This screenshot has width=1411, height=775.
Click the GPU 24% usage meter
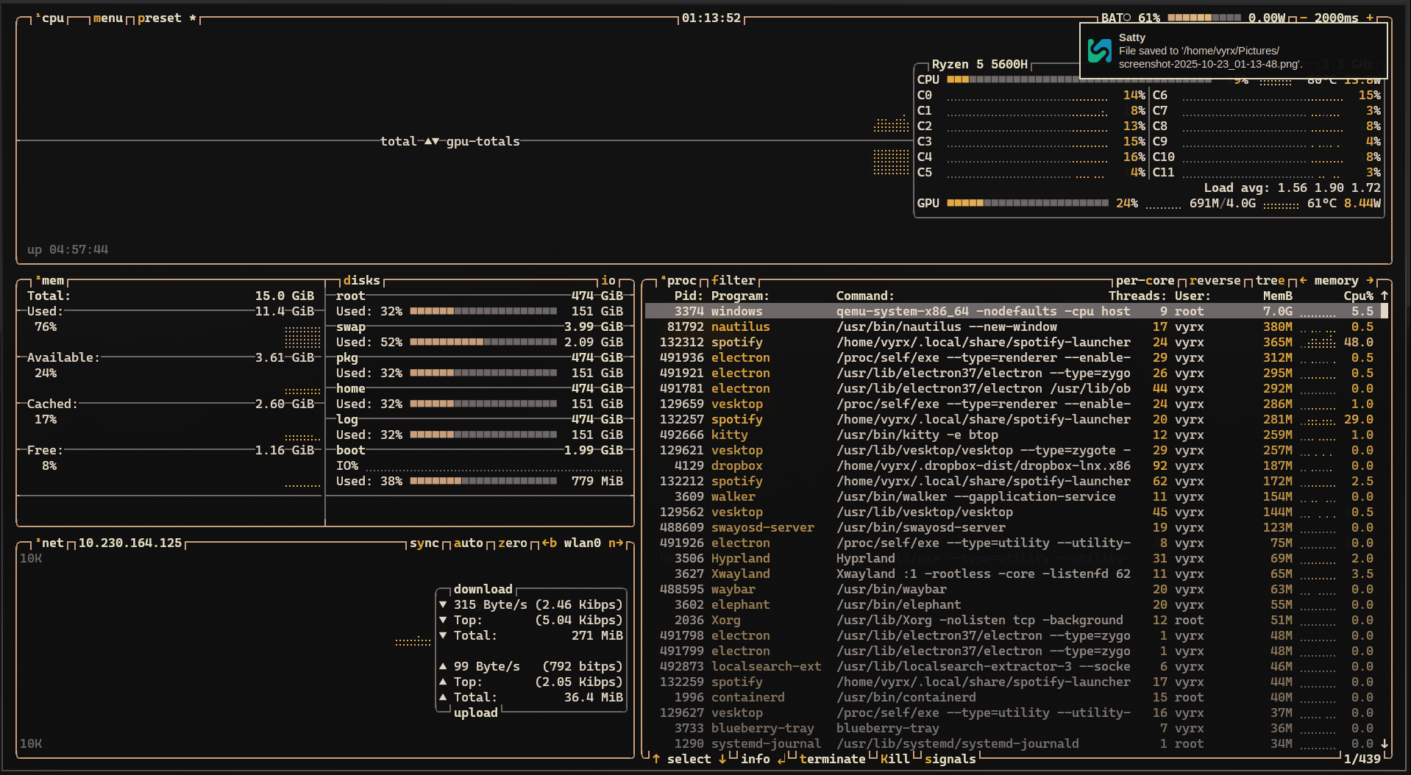coord(1027,203)
